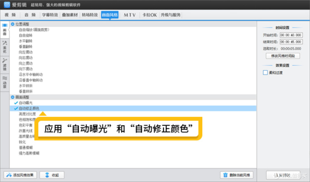Open the 升级与服务 tab
Image resolution: width=310 pixels, height=182 pixels.
click(x=170, y=15)
